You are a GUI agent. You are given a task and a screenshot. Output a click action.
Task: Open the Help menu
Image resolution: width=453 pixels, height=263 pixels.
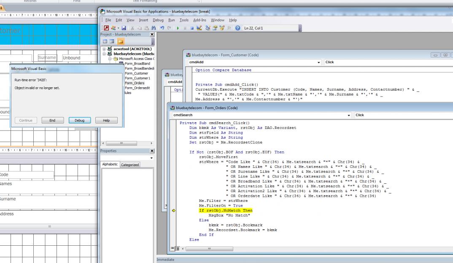pos(233,20)
